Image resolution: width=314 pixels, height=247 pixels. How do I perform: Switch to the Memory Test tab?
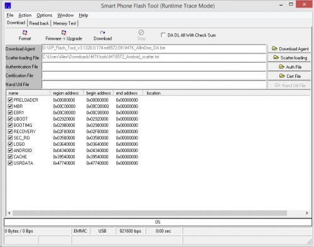(65, 23)
